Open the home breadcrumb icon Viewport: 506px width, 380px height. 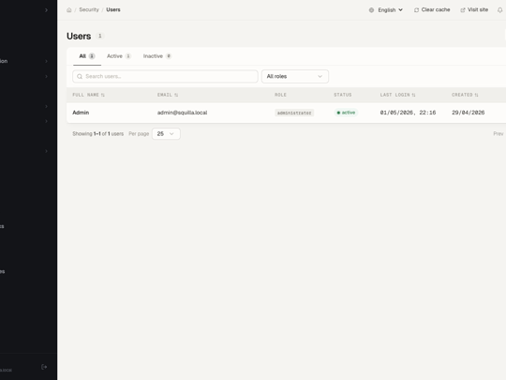[69, 10]
